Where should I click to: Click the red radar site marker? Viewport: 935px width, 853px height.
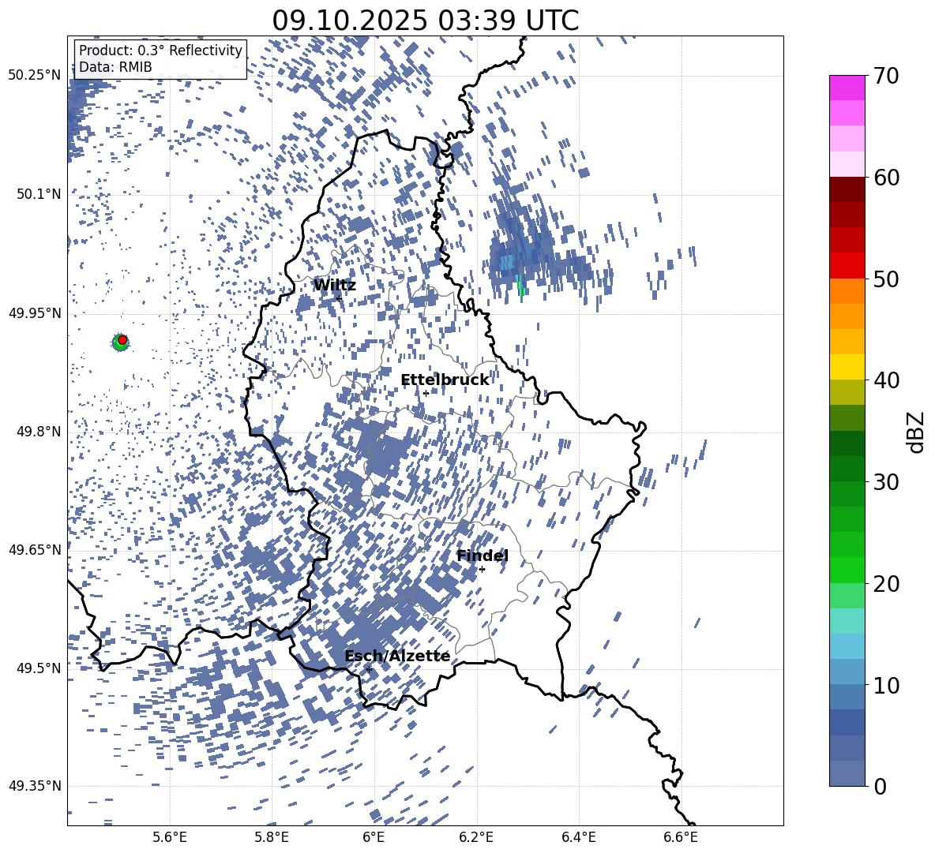pos(122,339)
